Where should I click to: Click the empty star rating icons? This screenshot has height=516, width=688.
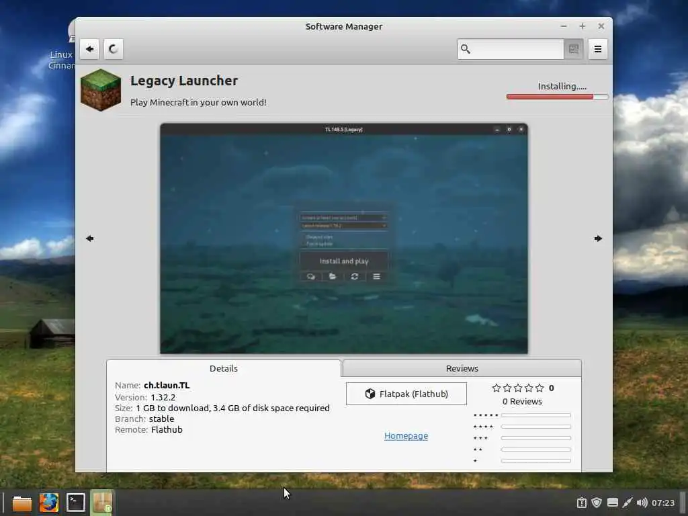(x=518, y=388)
